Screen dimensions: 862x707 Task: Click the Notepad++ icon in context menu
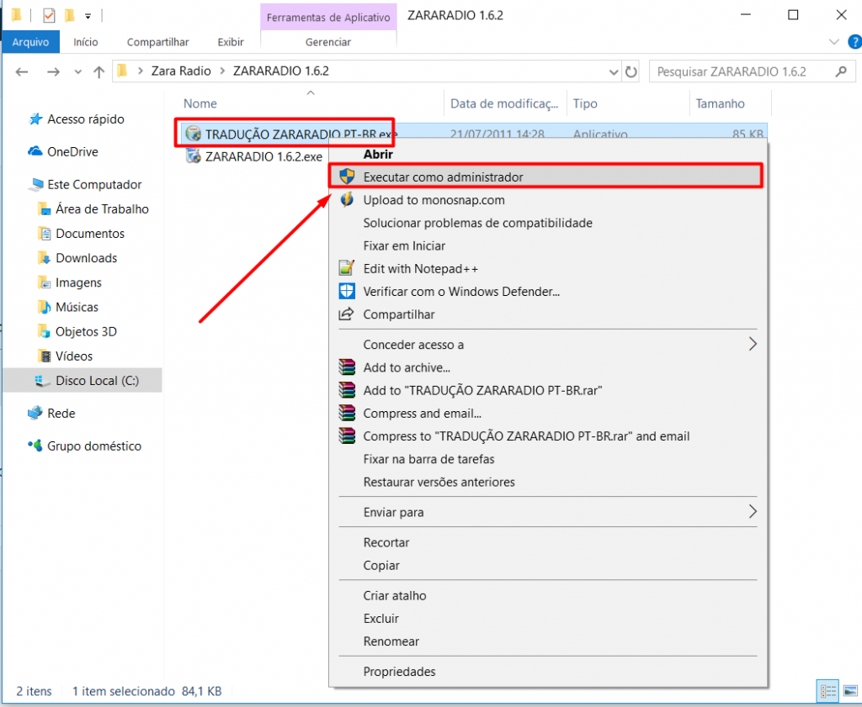[x=347, y=269]
